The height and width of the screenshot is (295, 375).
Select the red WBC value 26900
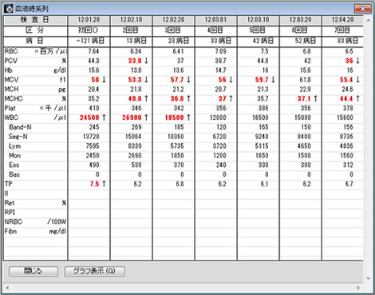pos(132,118)
